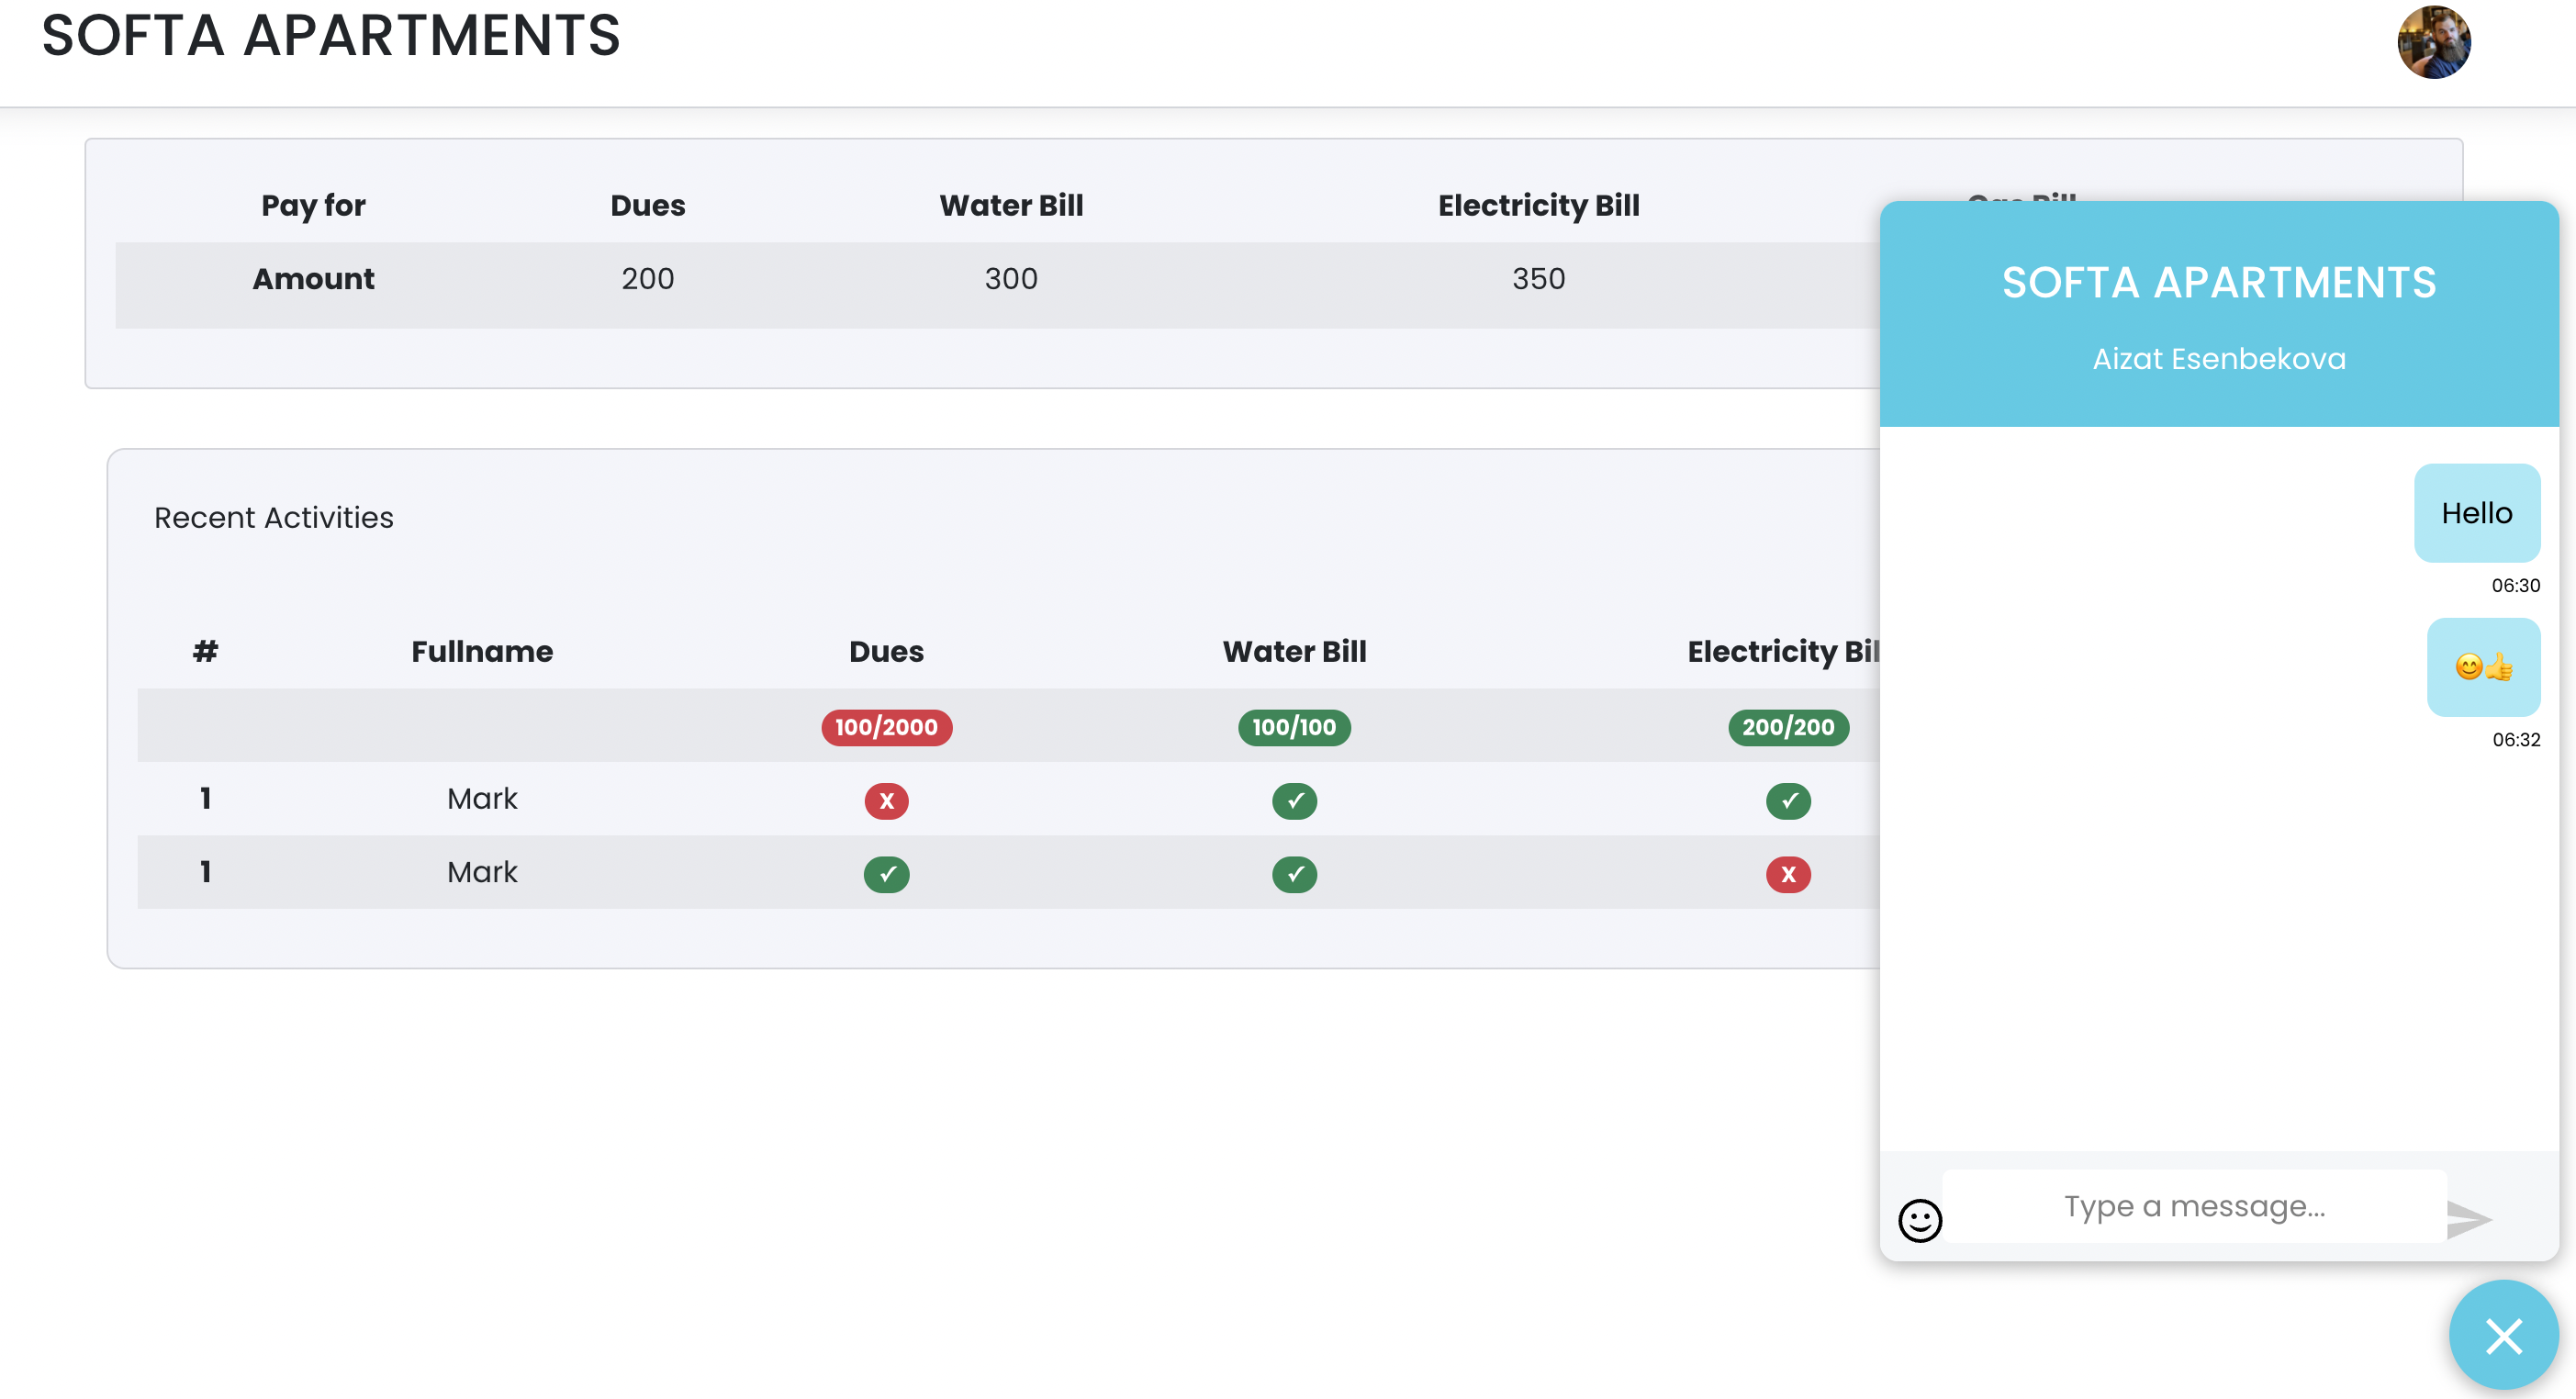Click the Recent Activities heading
This screenshot has width=2576, height=1399.
tap(274, 517)
